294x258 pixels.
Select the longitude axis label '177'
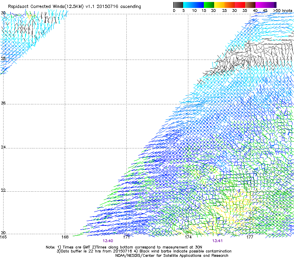coord(250,237)
